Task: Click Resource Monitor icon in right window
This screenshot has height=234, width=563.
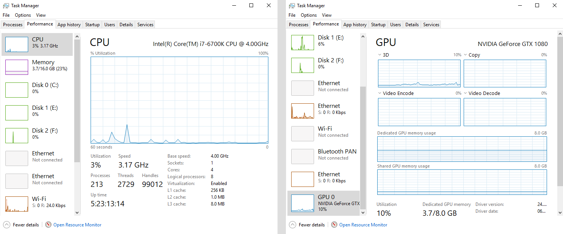Action: 334,225
